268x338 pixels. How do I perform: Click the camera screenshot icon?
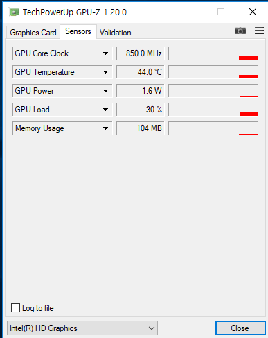click(240, 31)
